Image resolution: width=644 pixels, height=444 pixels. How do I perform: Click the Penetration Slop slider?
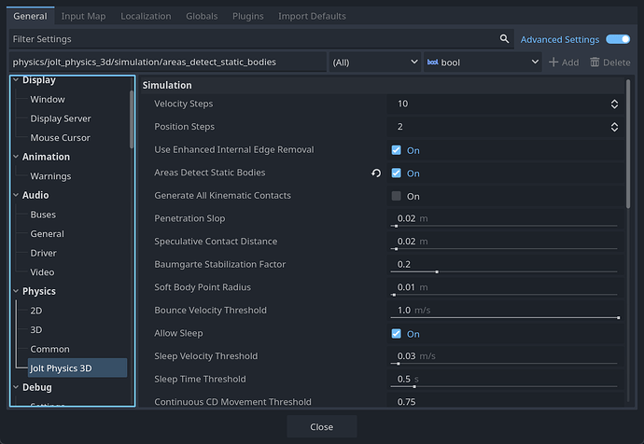504,226
